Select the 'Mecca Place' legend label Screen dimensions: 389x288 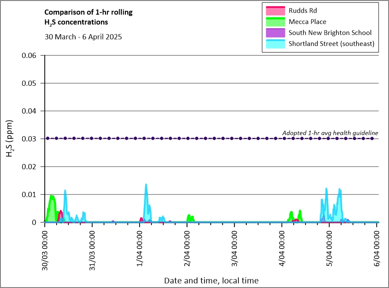click(x=307, y=22)
